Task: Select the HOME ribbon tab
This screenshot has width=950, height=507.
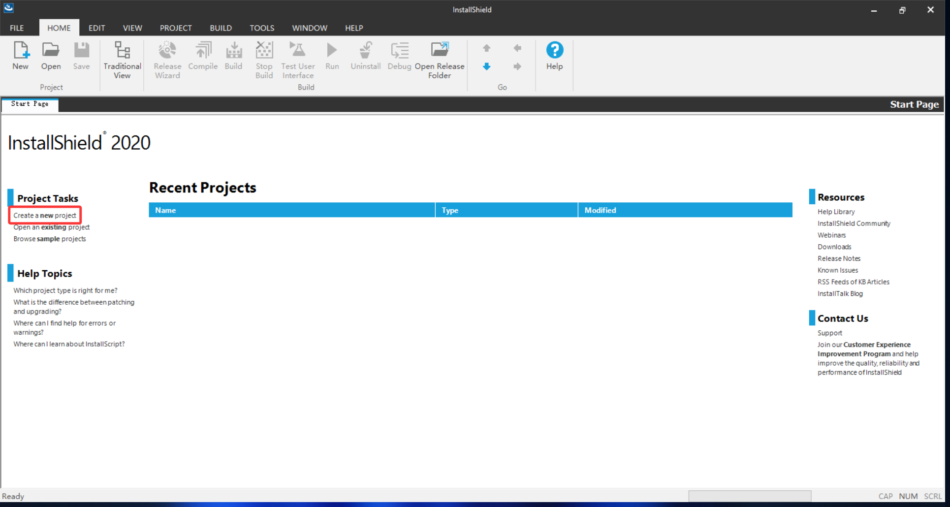Action: pos(59,28)
